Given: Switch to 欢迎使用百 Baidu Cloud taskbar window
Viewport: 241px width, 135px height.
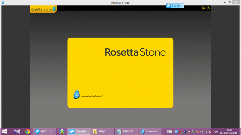Looking at the screenshot, I should (79, 131).
